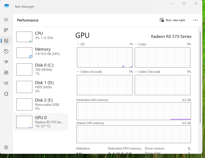Open the three-dot more options menu
Screen dimensions: 205x158
click(x=195, y=20)
